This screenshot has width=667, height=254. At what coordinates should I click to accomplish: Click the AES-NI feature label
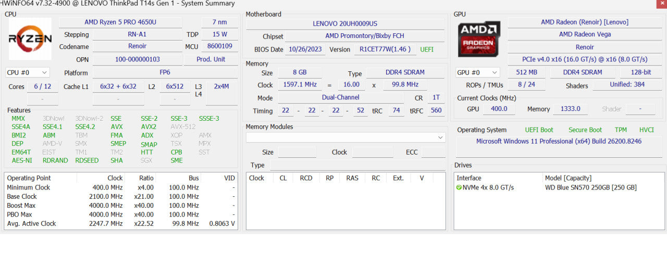pos(22,160)
